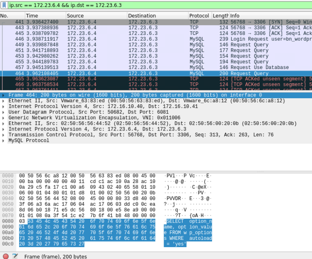
Task: Expand the Vmware_63:83:ed Ethernet II node
Action: point(3,101)
